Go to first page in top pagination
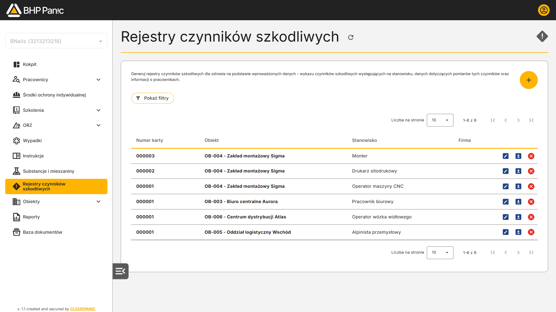This screenshot has width=556, height=312. coord(493,120)
